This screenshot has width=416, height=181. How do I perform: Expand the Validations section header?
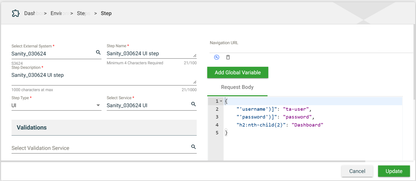[x=104, y=128]
